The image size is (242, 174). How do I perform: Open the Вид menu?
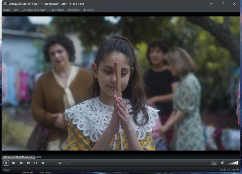click(x=16, y=10)
